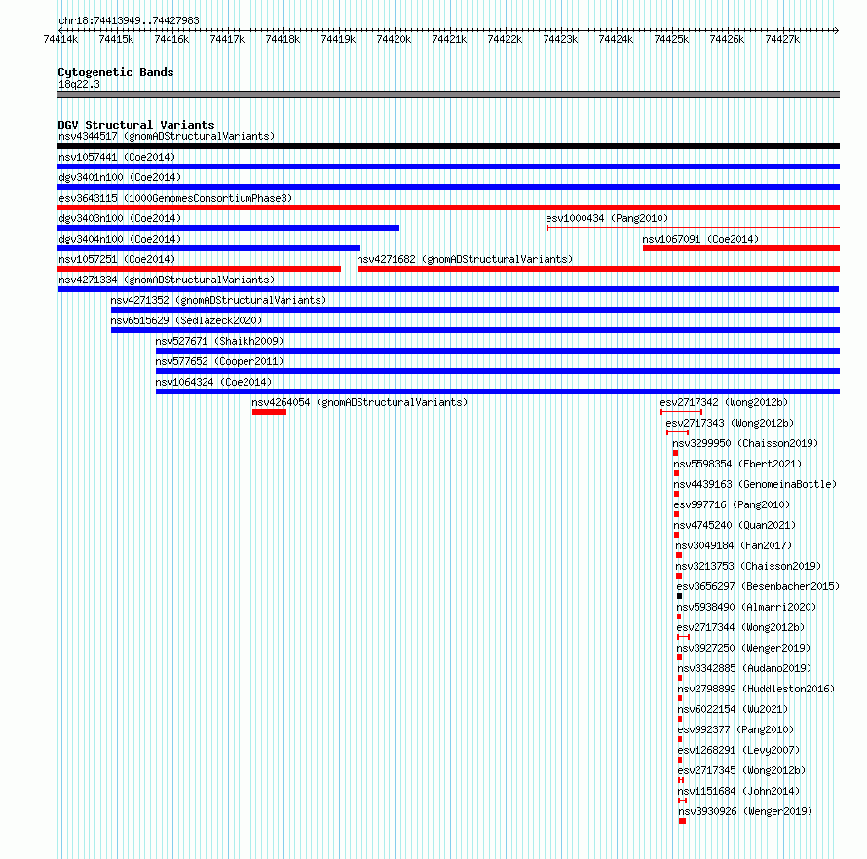
Task: Open esv2717345 (Wong2012b) label
Action: [x=741, y=770]
